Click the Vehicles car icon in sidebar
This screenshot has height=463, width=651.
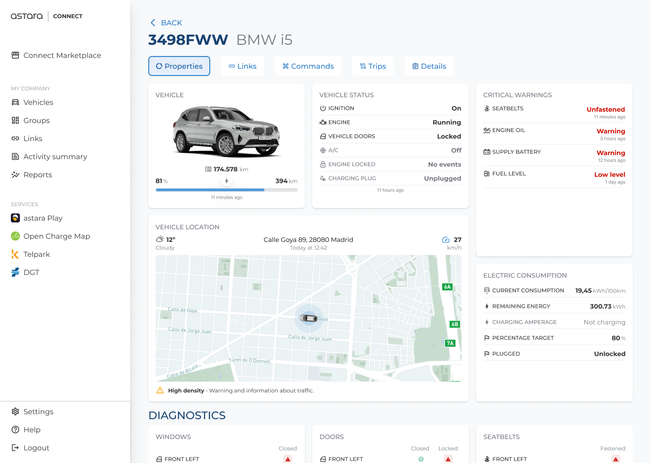pos(15,102)
